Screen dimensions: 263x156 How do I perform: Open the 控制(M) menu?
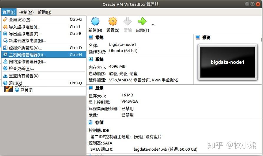pyautogui.click(x=26, y=12)
